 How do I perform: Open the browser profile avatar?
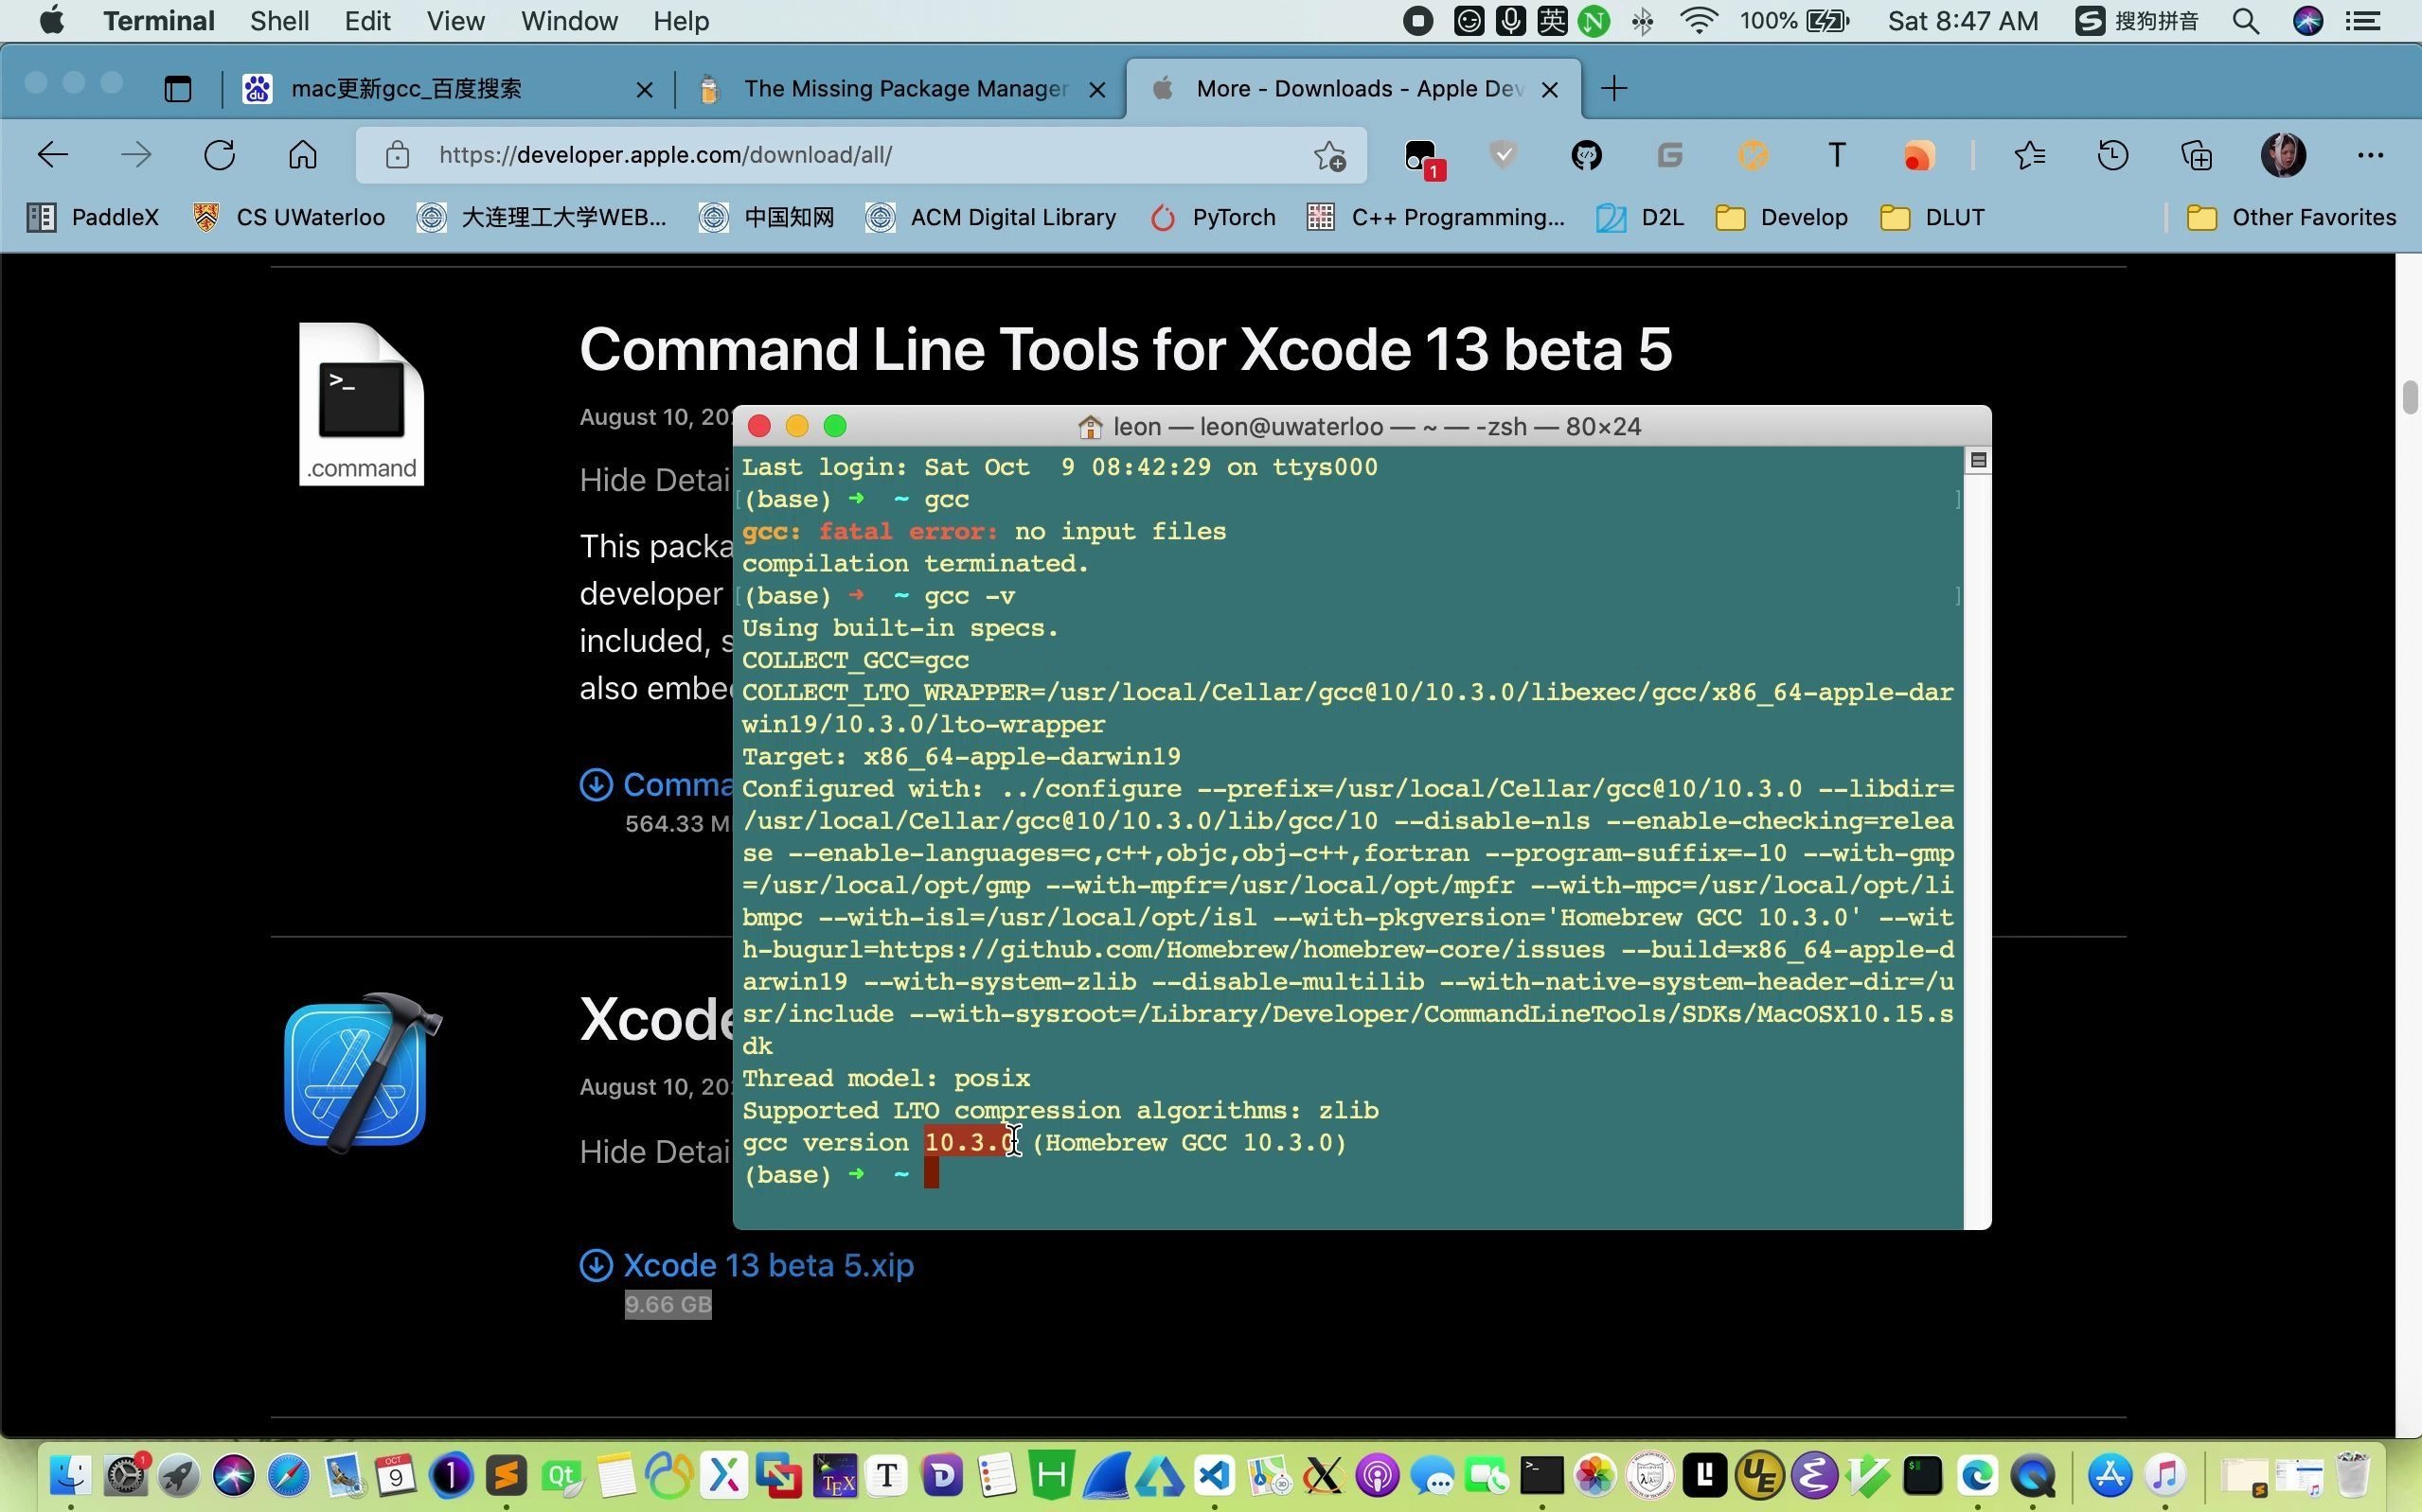tap(2283, 155)
